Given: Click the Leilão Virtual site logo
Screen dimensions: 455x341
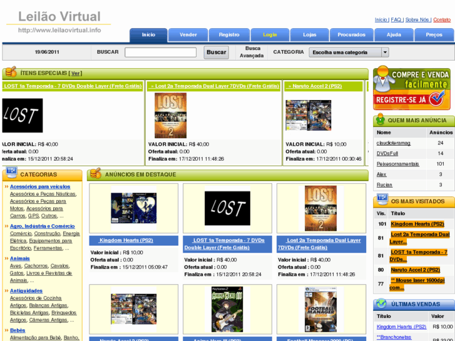Looking at the screenshot, I should click(59, 16).
